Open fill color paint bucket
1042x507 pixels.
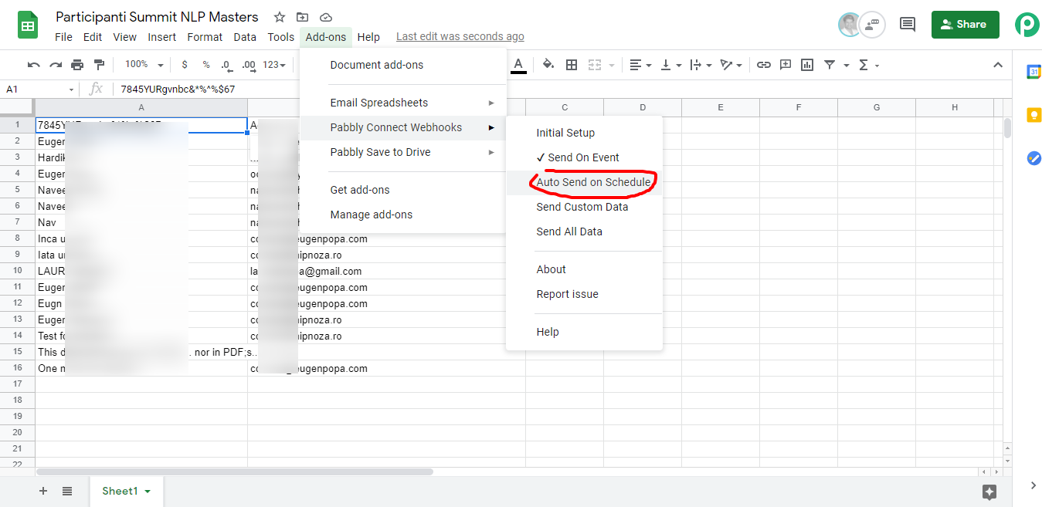point(548,65)
